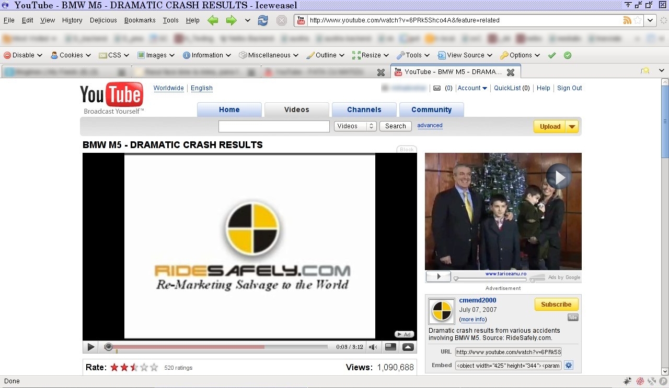Click the yellow Upload button
The height and width of the screenshot is (388, 669).
[550, 127]
